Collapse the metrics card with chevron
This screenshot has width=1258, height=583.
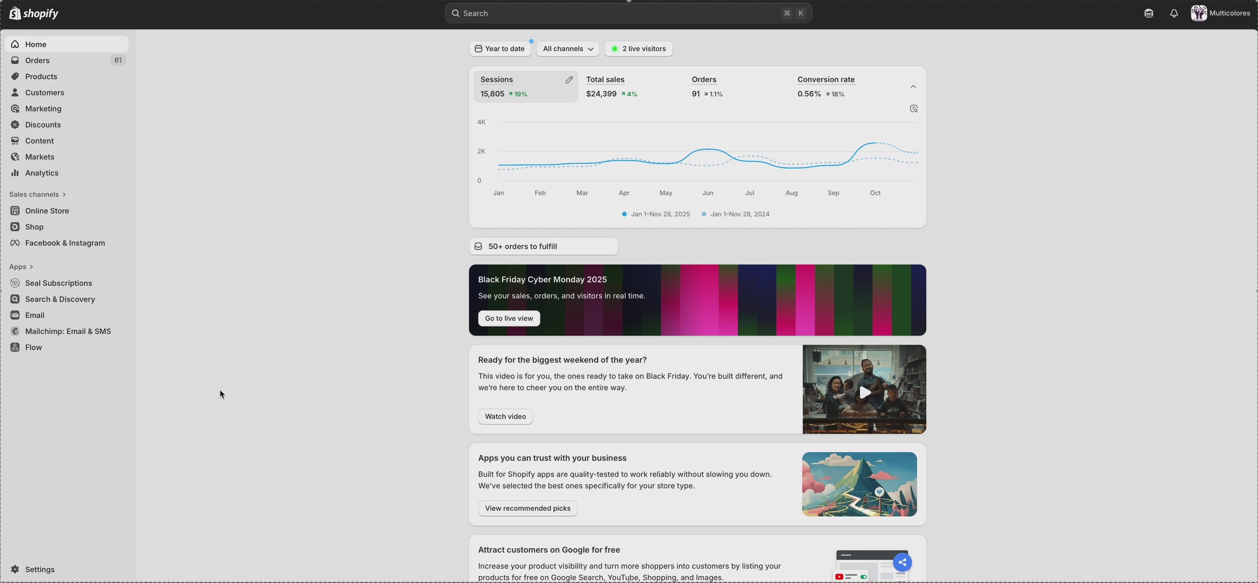913,87
